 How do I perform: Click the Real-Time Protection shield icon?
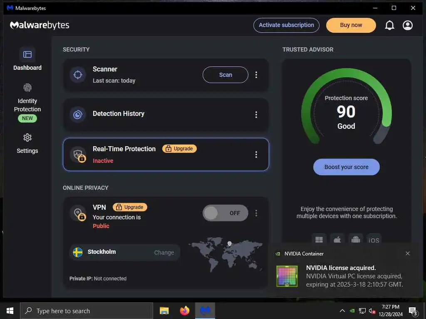pos(78,155)
